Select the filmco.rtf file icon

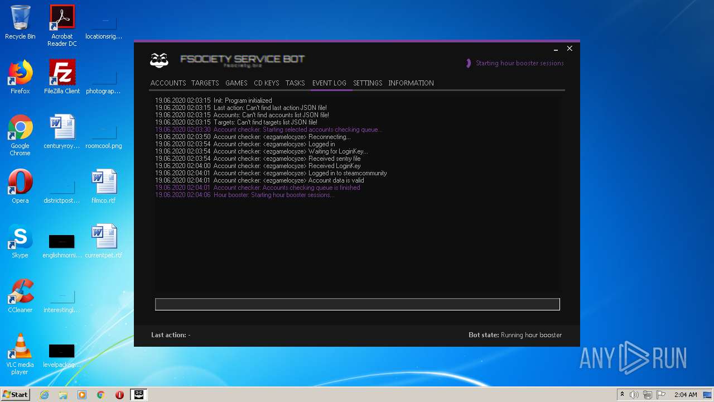point(104,186)
